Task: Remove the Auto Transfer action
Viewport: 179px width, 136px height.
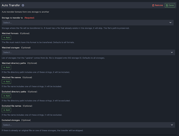Action: click(157, 5)
